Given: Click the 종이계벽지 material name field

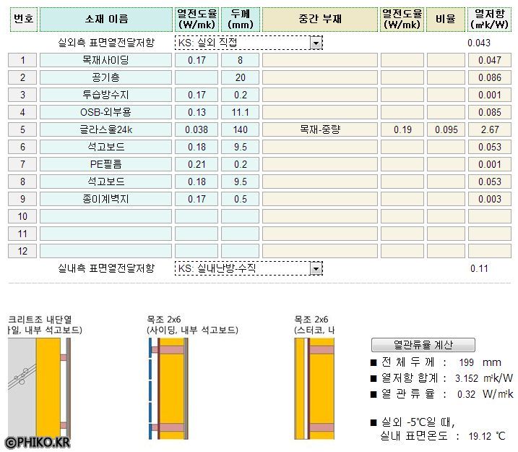Looking at the screenshot, I should pyautogui.click(x=106, y=199).
